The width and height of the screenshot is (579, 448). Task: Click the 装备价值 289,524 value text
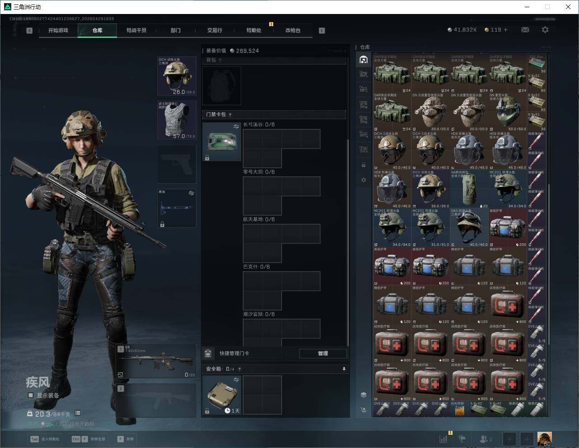coord(233,51)
